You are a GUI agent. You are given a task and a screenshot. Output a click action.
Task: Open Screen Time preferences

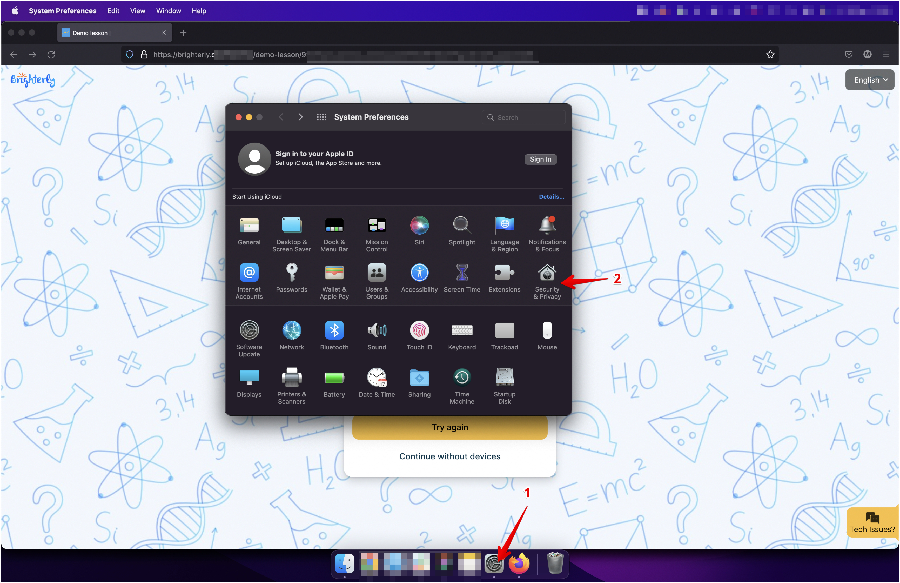(462, 279)
